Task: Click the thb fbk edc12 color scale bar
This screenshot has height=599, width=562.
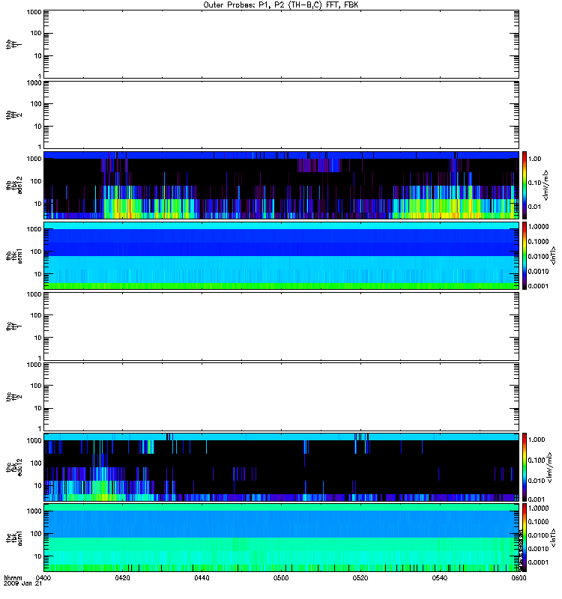Action: [525, 185]
